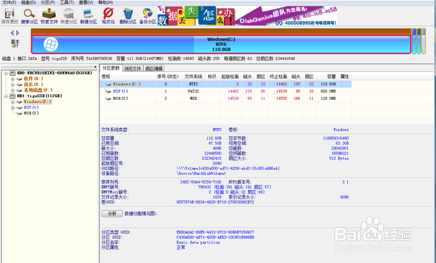Select the Windows(C:) partition in the tree
Screen dimensions: 436x263
click(37, 101)
